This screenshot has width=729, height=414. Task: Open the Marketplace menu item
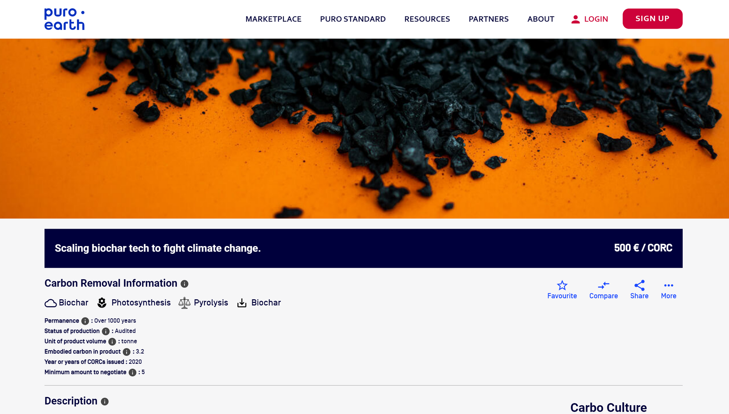point(273,19)
